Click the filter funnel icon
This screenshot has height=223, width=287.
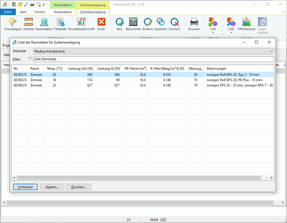pyautogui.click(x=30, y=59)
